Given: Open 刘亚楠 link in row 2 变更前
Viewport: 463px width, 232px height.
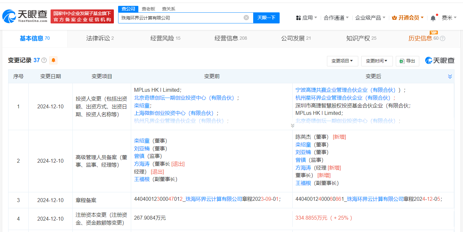Looking at the screenshot, I should click(142, 148).
